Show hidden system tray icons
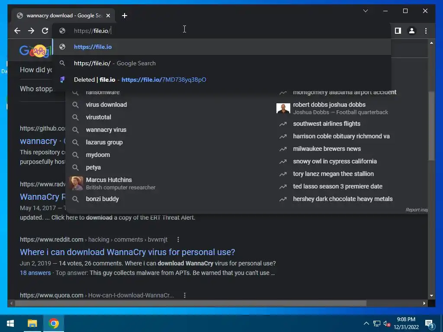This screenshot has height=332, width=443. click(x=366, y=323)
